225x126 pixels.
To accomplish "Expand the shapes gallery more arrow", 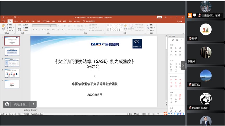I will [x=122, y=30].
